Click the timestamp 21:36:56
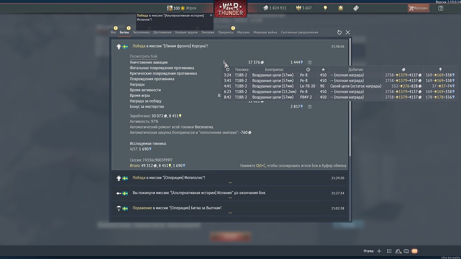This screenshot has height=259, width=461. point(337,47)
